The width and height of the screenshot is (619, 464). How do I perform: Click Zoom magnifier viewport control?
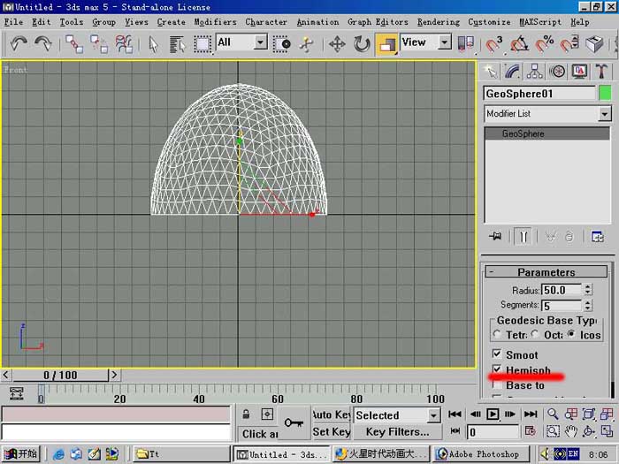pos(553,415)
